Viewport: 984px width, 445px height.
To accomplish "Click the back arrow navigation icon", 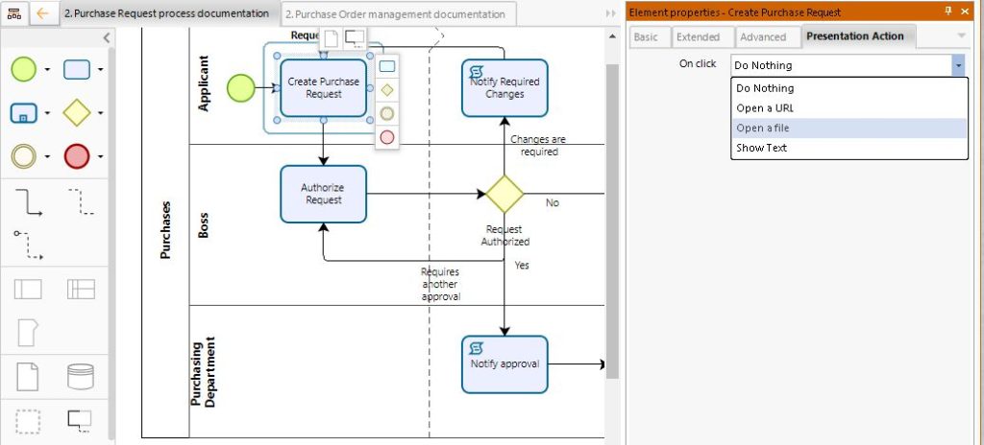I will tap(42, 13).
